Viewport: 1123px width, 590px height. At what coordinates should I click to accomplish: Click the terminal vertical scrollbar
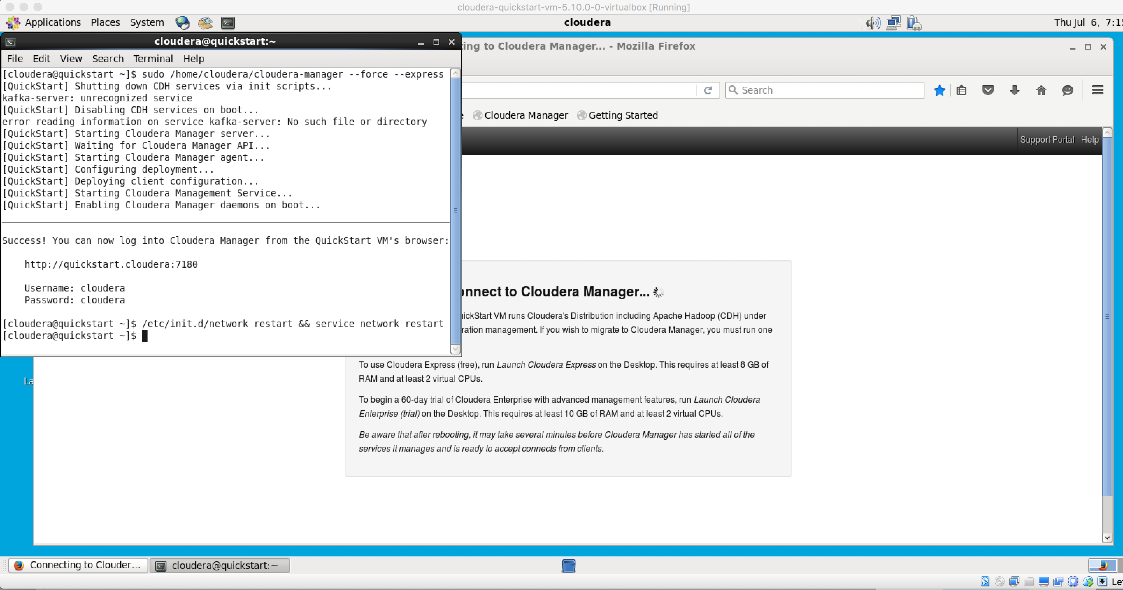click(x=455, y=211)
